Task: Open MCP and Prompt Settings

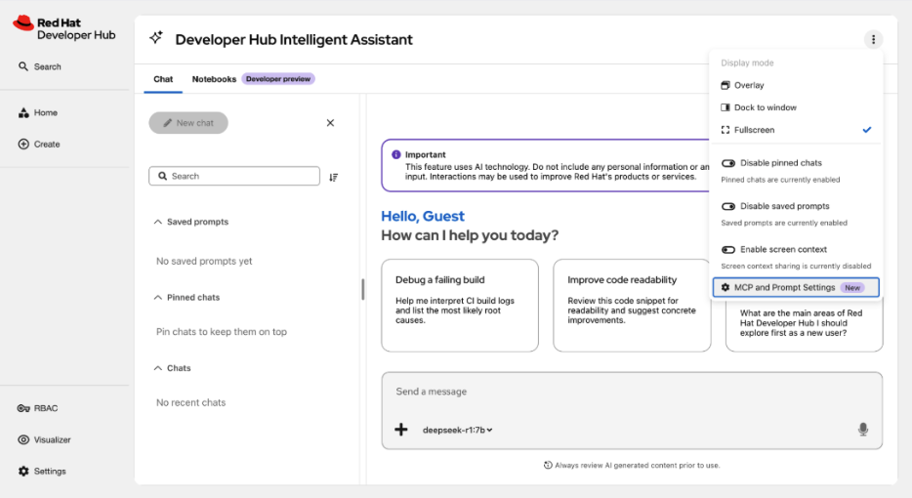Action: (796, 287)
